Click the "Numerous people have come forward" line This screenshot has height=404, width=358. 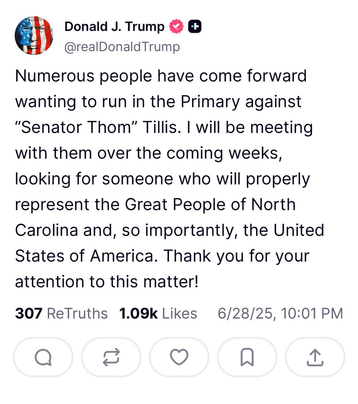161,76
